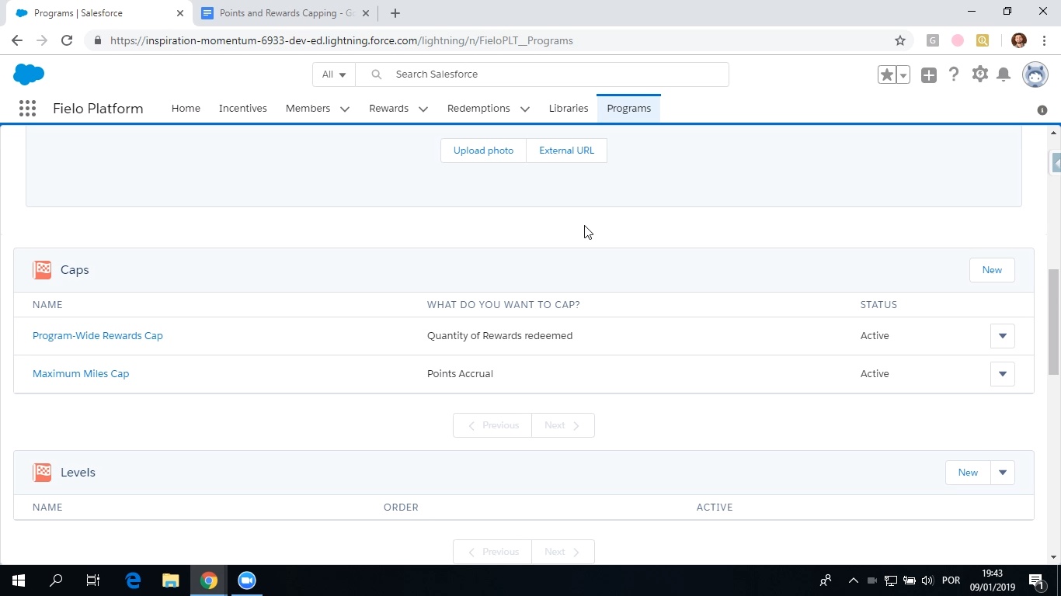The width and height of the screenshot is (1061, 596).
Task: Open the Members tab dropdown chevron
Action: point(345,109)
